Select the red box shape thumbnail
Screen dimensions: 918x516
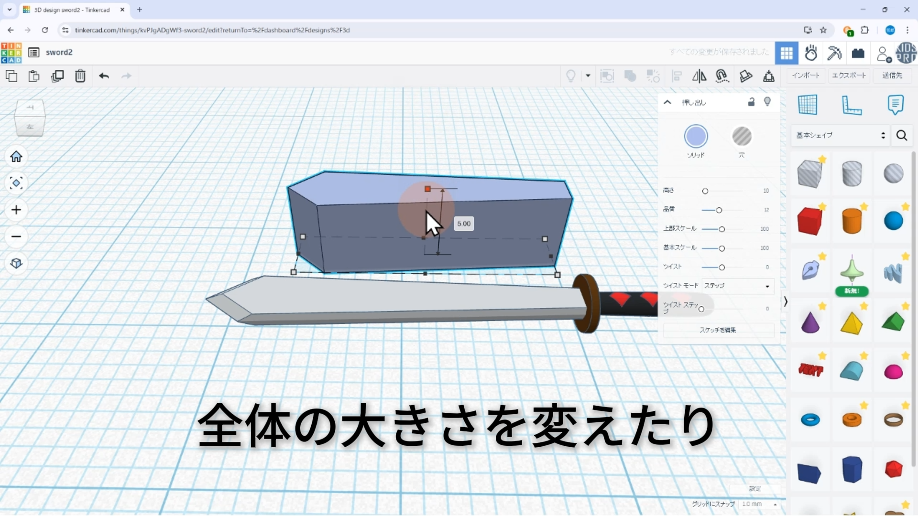[809, 221]
